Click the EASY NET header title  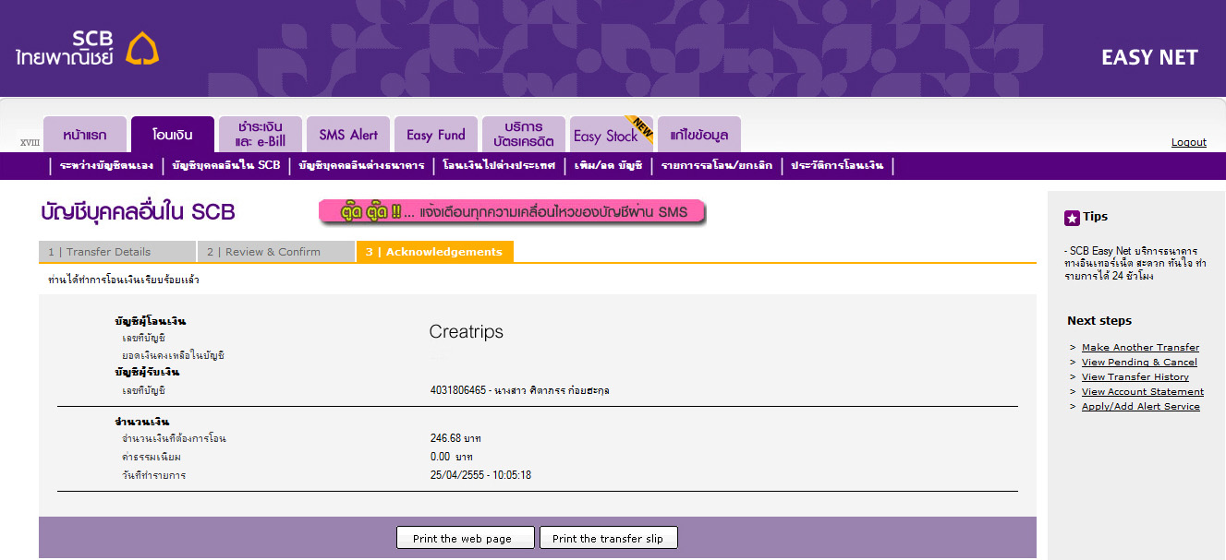tap(1149, 57)
